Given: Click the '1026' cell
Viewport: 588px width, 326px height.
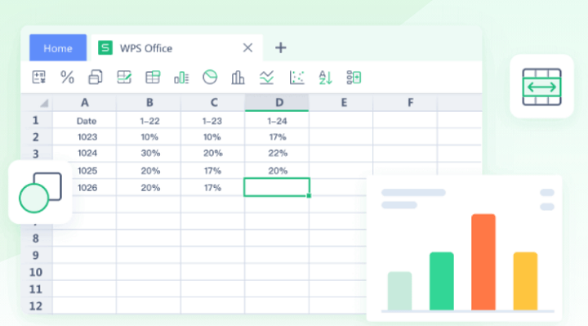Looking at the screenshot, I should pos(87,188).
